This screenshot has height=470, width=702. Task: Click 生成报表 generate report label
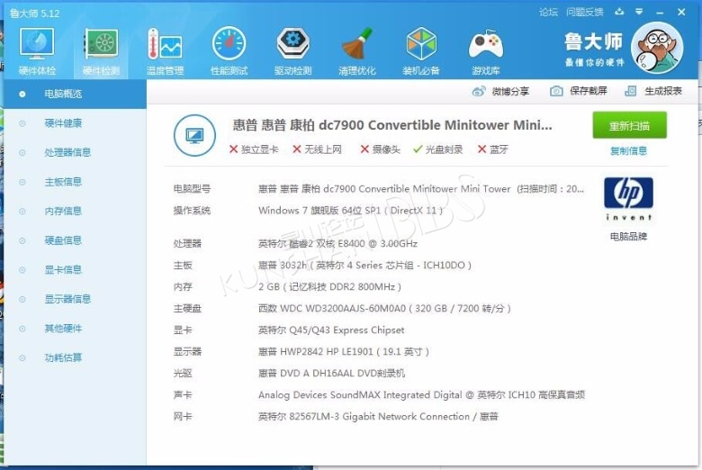pos(663,91)
